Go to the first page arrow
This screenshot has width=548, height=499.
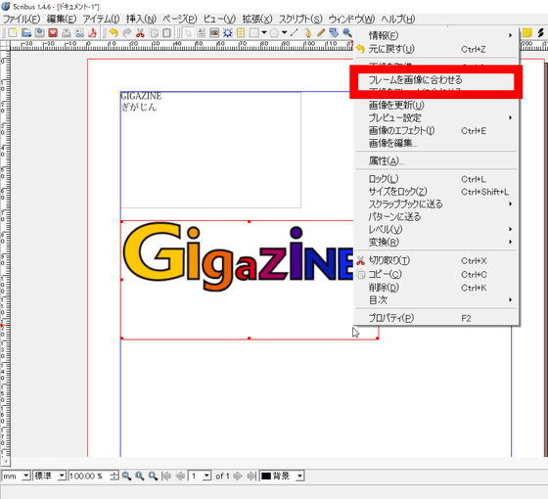(166, 476)
